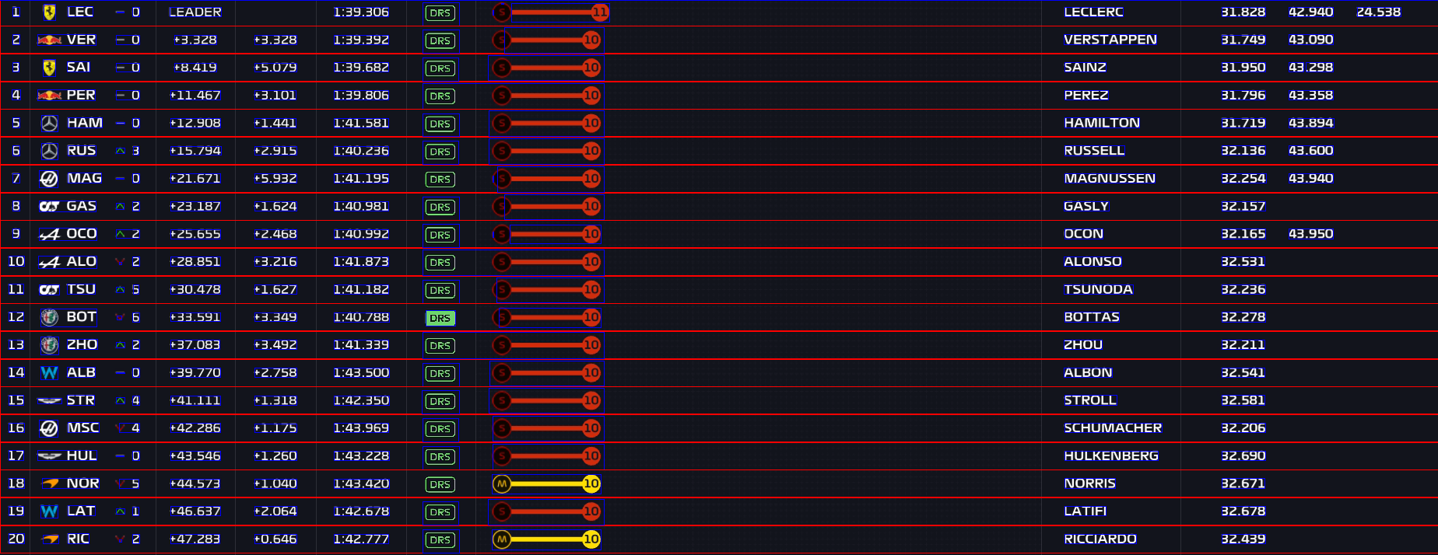Image resolution: width=1438 pixels, height=555 pixels.
Task: Click the DRS badge in NOR row
Action: coord(440,484)
